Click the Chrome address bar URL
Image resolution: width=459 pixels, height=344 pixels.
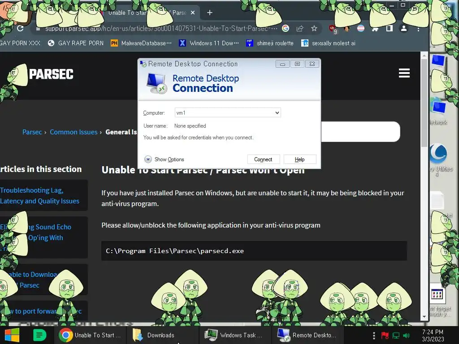tap(161, 28)
